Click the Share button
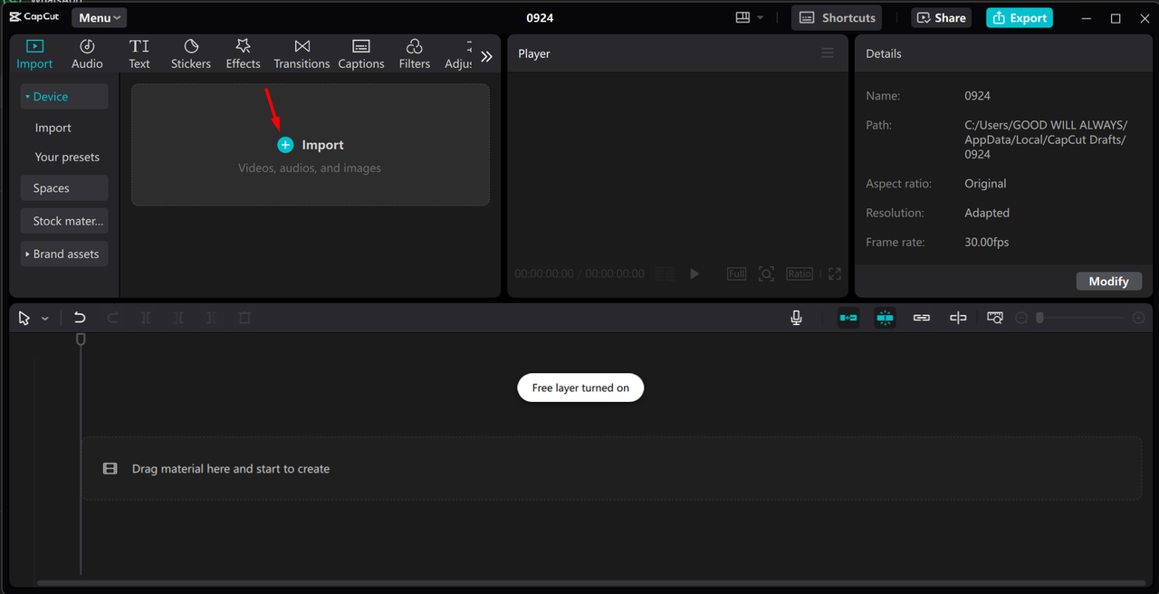This screenshot has height=594, width=1159. 942,17
